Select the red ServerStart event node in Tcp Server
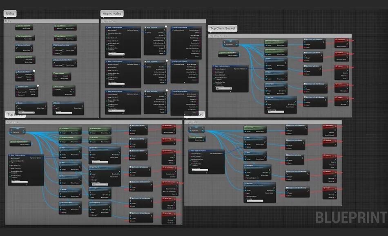388x236 pixels. click(169, 129)
